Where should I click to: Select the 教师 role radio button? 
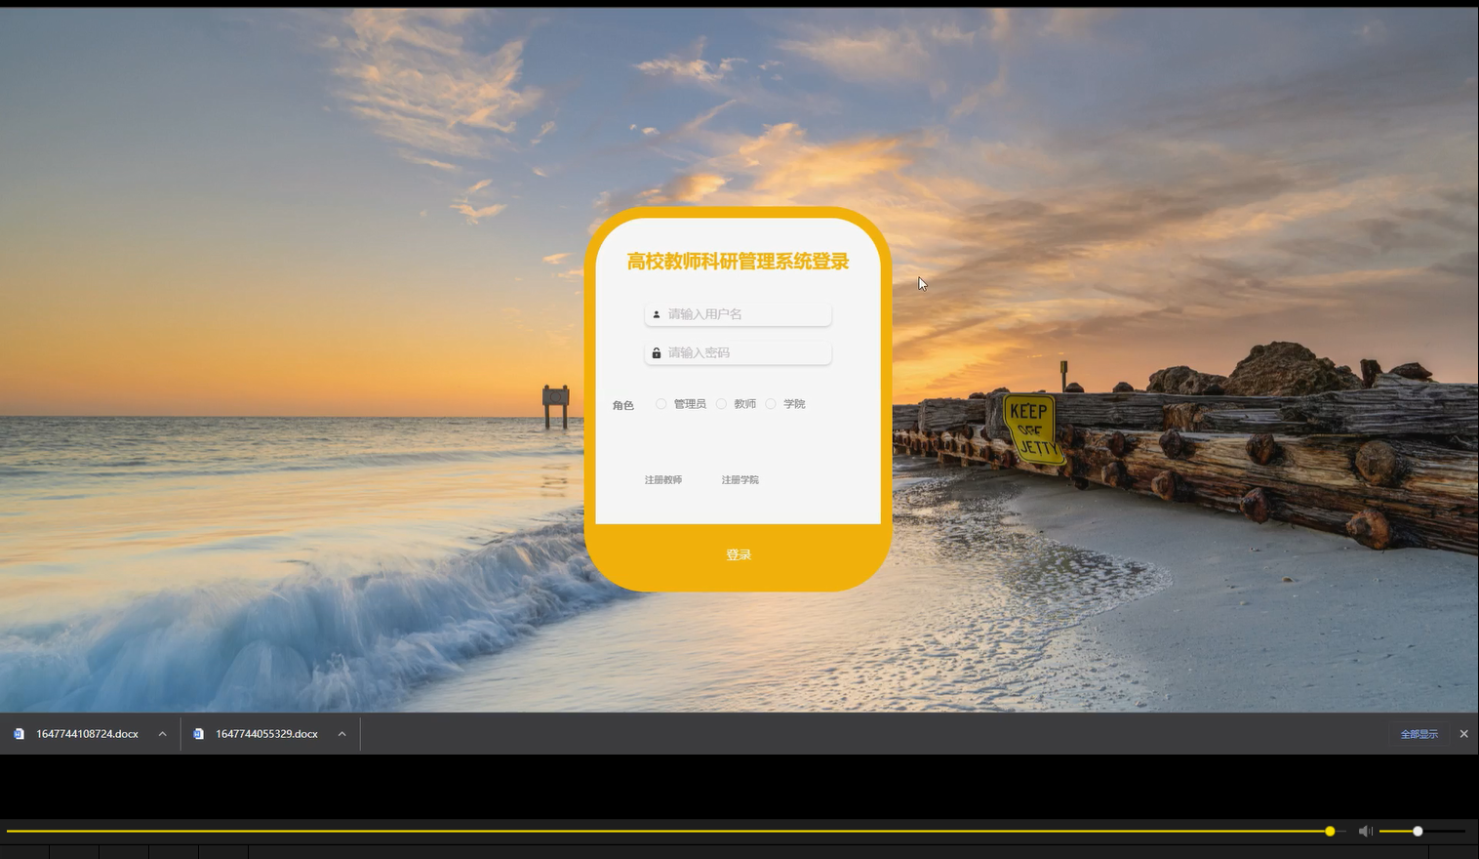click(x=721, y=404)
